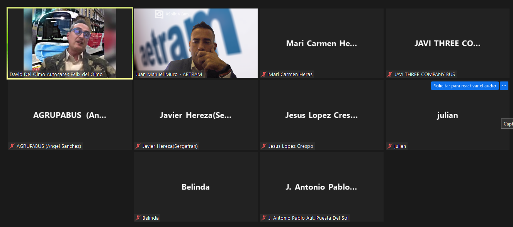Select the Mari Carmen Heras participant tile
Image resolution: width=513 pixels, height=227 pixels.
pyautogui.click(x=322, y=43)
